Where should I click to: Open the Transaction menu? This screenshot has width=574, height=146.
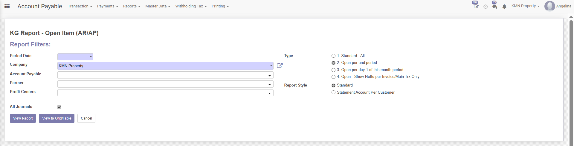[80, 6]
